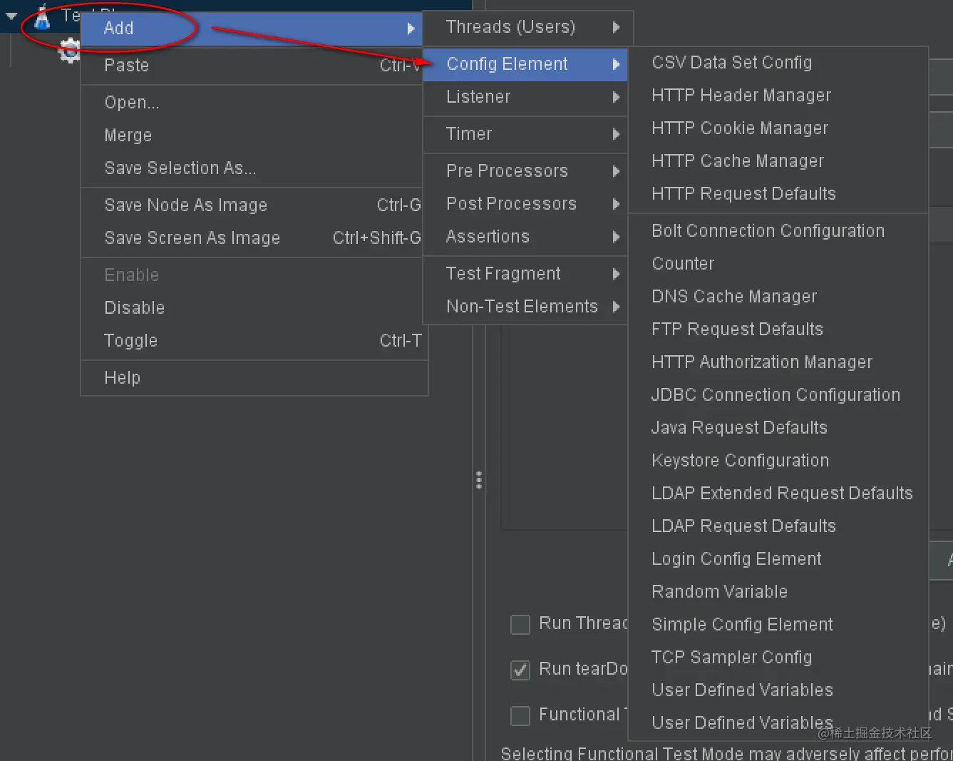Screen dimensions: 953x761
Task: Click the Test Plan flask icon
Action: pos(43,17)
